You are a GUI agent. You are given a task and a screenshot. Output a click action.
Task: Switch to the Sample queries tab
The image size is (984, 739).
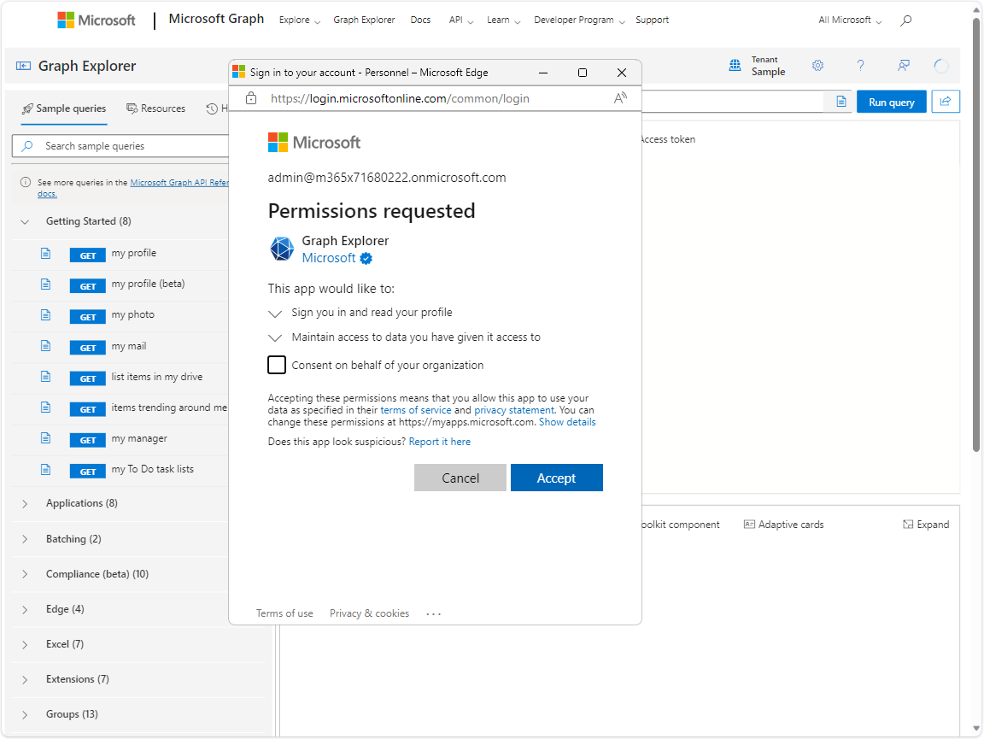coord(64,109)
